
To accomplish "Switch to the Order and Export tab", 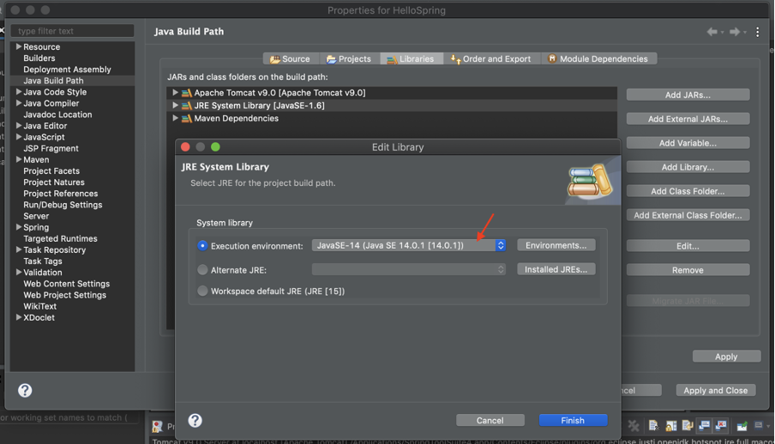I will click(x=491, y=59).
